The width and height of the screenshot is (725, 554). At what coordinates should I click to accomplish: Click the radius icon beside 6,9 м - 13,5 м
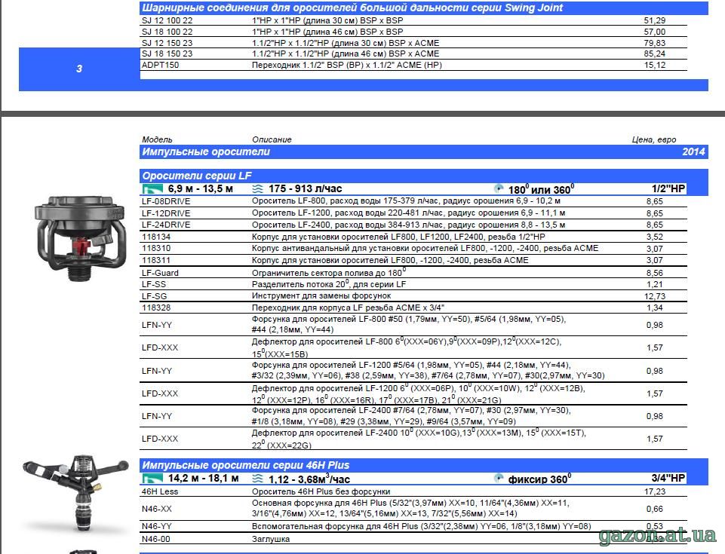152,189
